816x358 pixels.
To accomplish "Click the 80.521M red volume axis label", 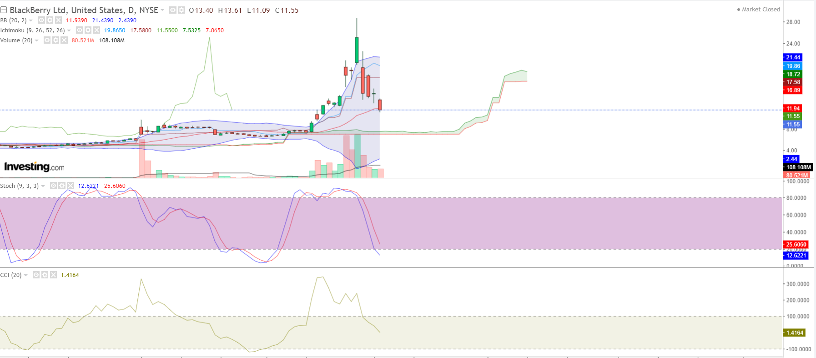I will click(x=797, y=175).
